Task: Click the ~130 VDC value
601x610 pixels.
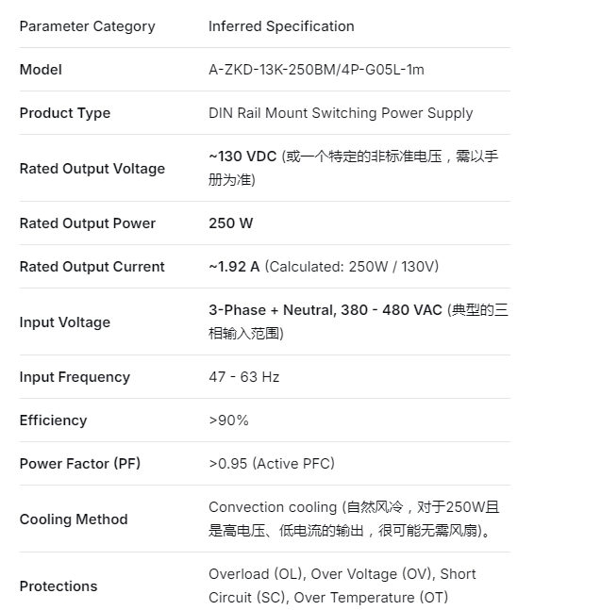Action: pyautogui.click(x=242, y=157)
